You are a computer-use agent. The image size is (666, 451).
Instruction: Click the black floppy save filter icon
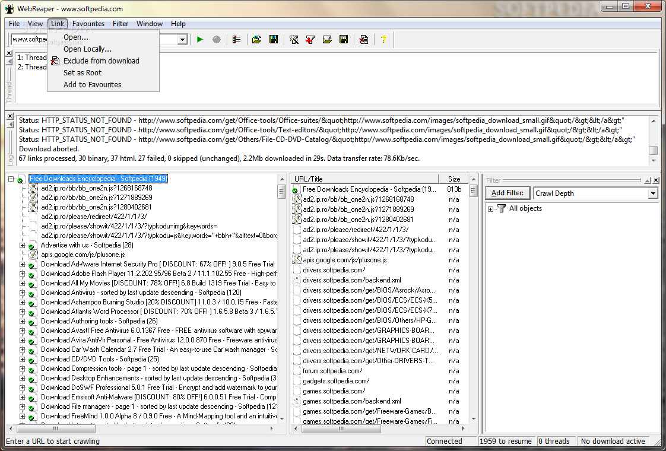[344, 40]
